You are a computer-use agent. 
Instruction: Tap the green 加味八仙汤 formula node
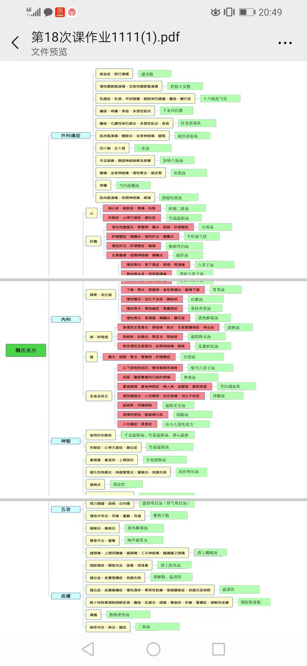[x=177, y=161]
